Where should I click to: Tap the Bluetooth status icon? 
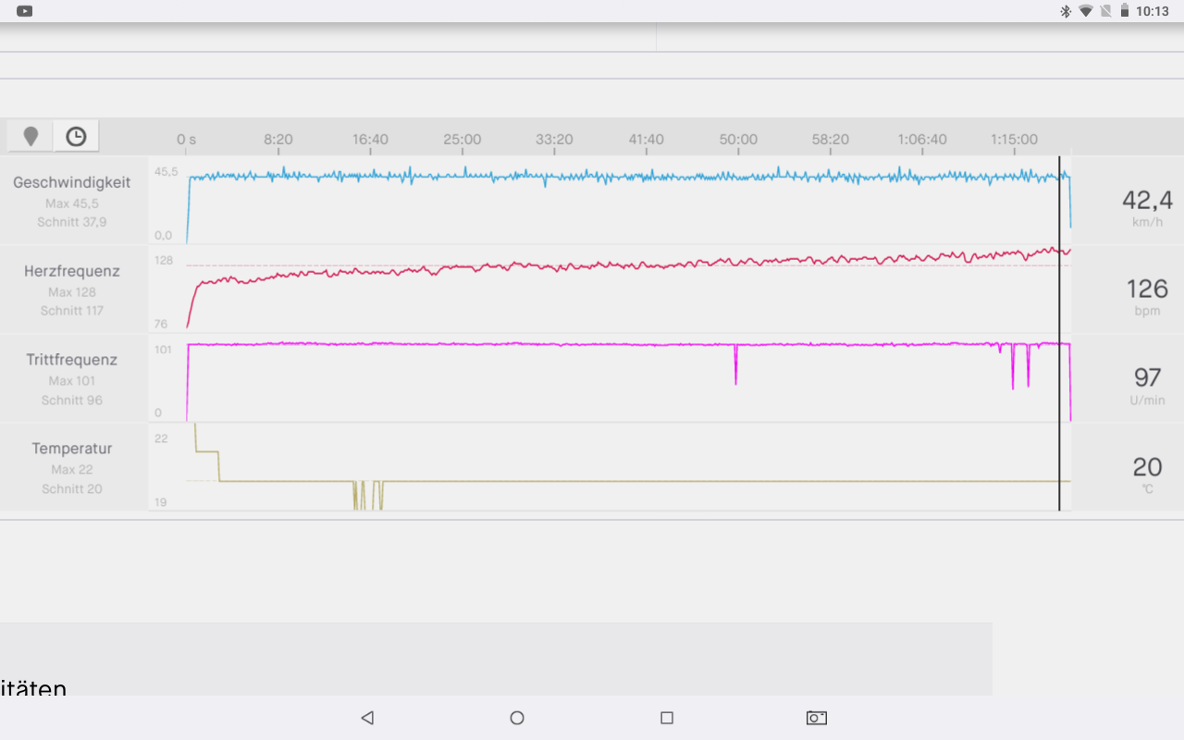click(x=1065, y=11)
